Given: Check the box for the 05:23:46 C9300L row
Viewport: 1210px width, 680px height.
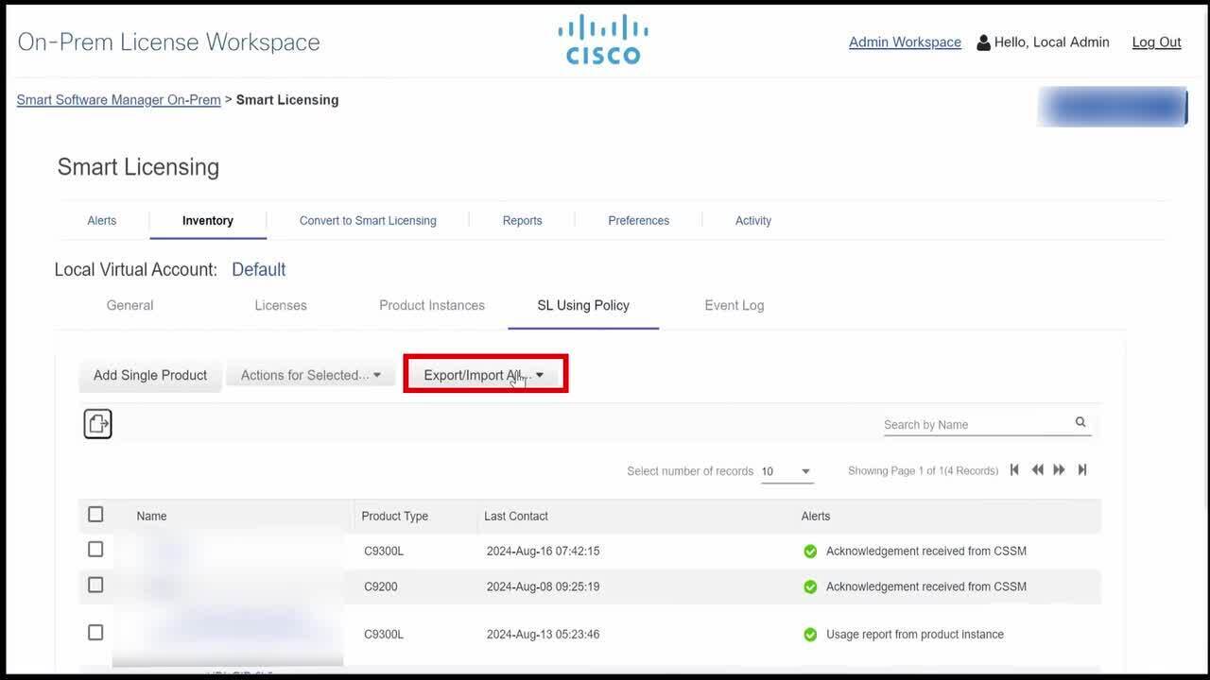Looking at the screenshot, I should [x=95, y=632].
